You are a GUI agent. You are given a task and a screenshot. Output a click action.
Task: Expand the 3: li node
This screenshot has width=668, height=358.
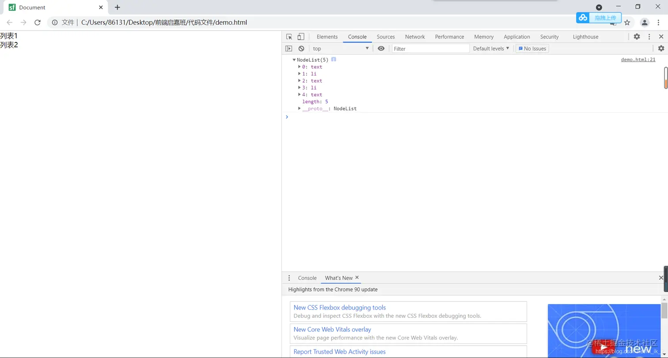(300, 87)
